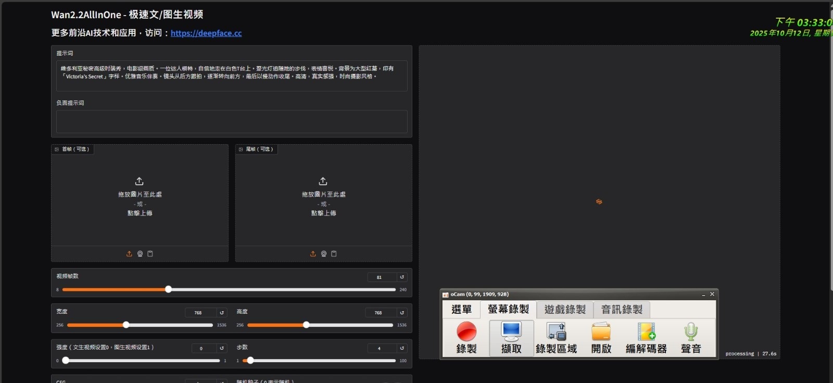
Task: Click the 擷取 screen capture icon
Action: (x=511, y=337)
